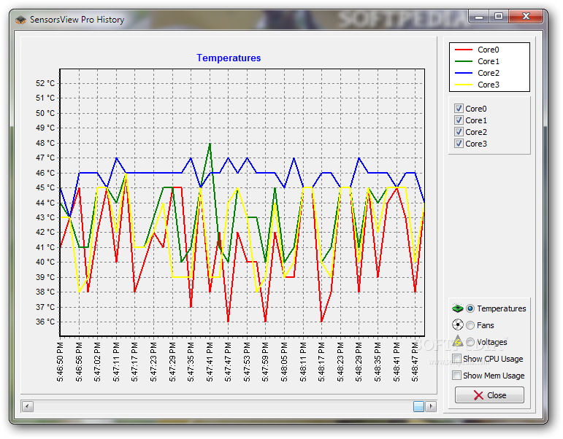The width and height of the screenshot is (563, 439).
Task: Click the Temperatures chart title
Action: click(229, 58)
